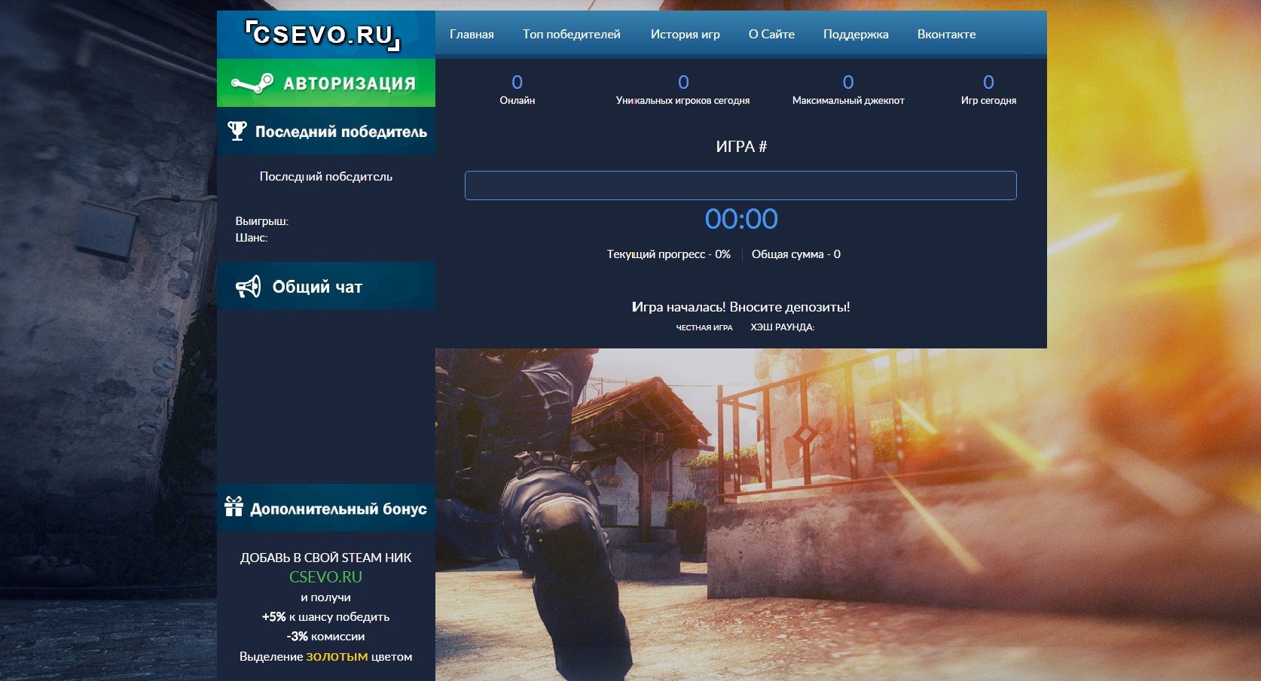
Task: Go to История игр
Action: click(685, 35)
